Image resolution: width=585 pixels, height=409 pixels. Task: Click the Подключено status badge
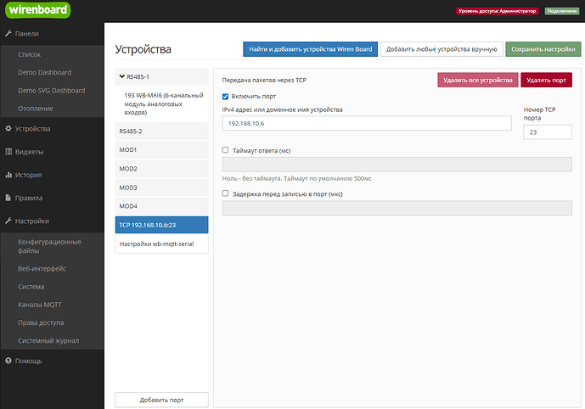point(562,11)
